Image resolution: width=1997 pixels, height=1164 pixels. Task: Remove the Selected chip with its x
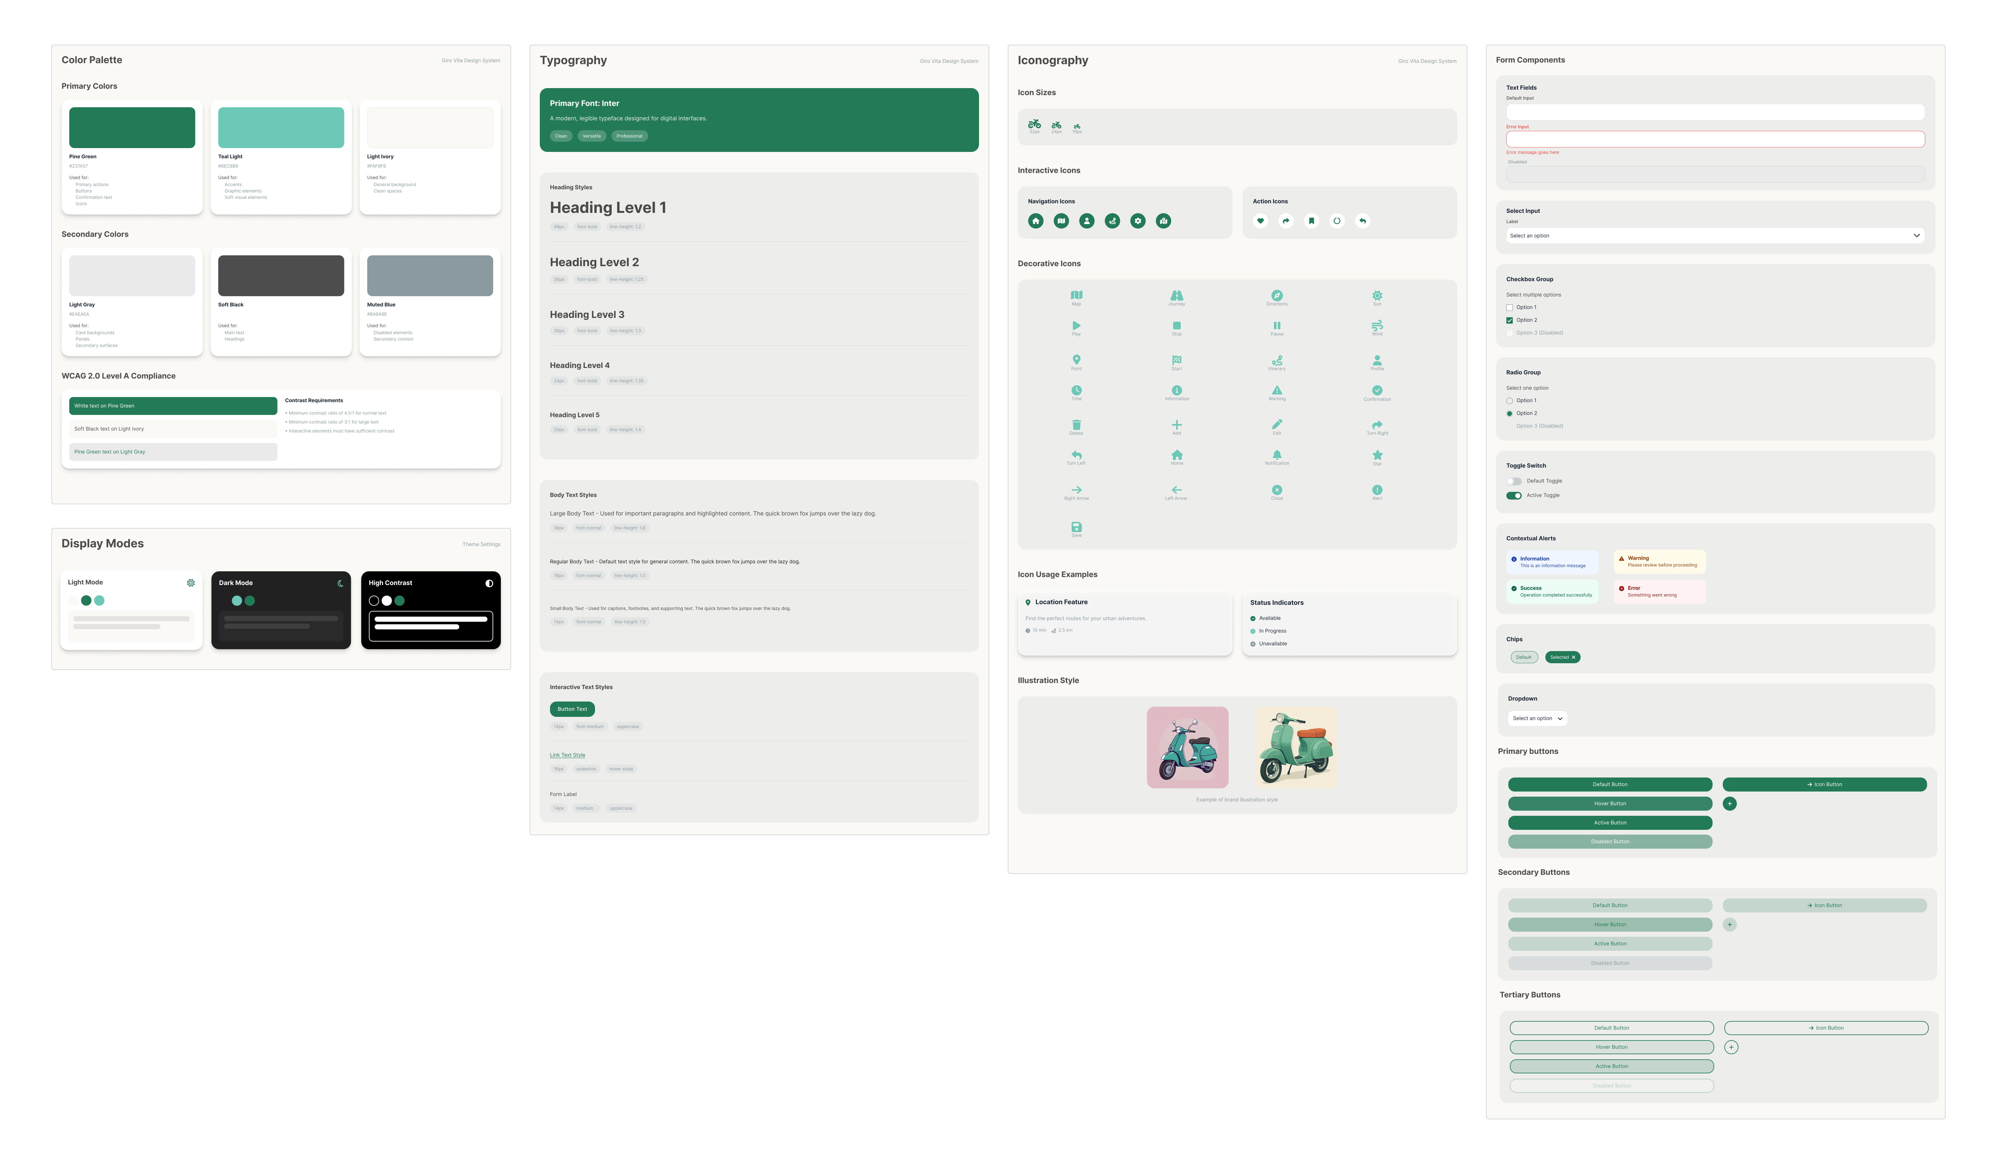[x=1573, y=657]
